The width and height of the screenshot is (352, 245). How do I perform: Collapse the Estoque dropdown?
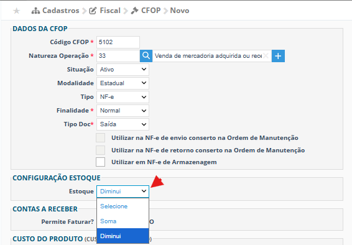tap(123, 192)
